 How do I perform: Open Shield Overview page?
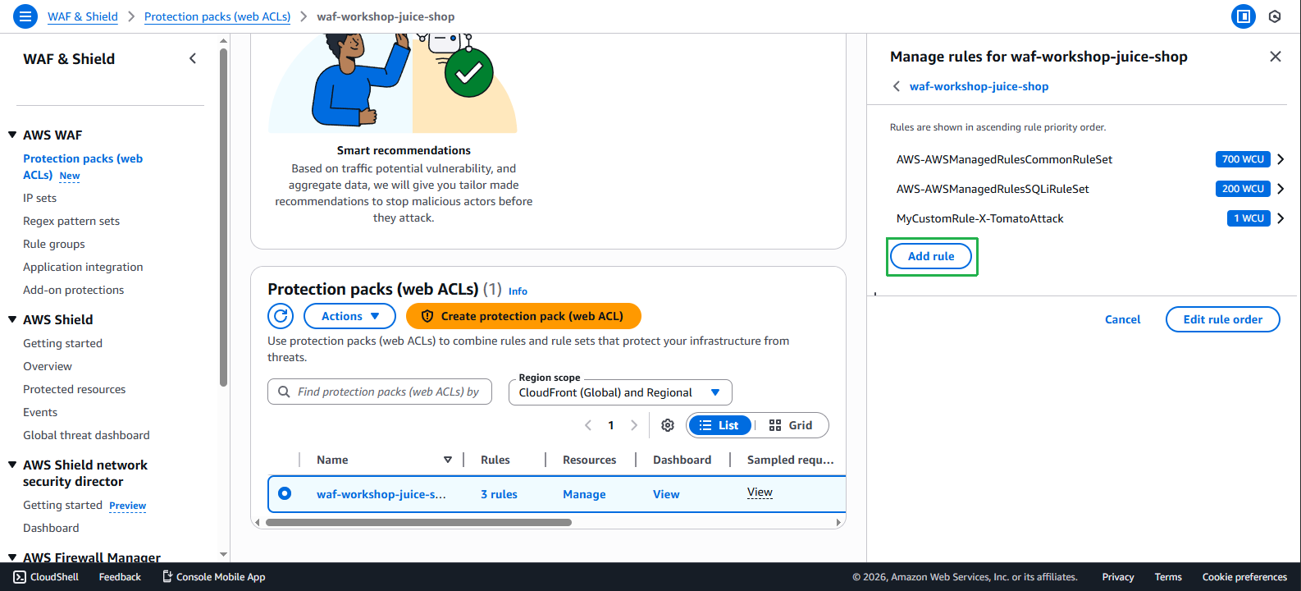point(48,366)
